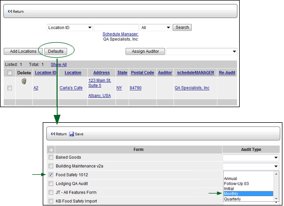Open the auditor selection dropdown beside Assign Auditor

click(x=202, y=51)
